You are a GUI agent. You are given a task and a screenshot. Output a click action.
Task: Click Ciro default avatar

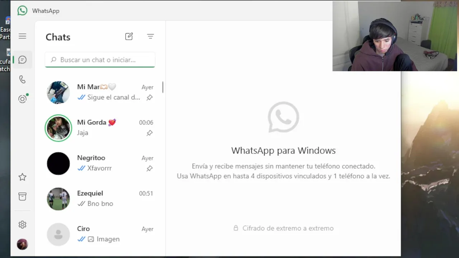coord(58,234)
